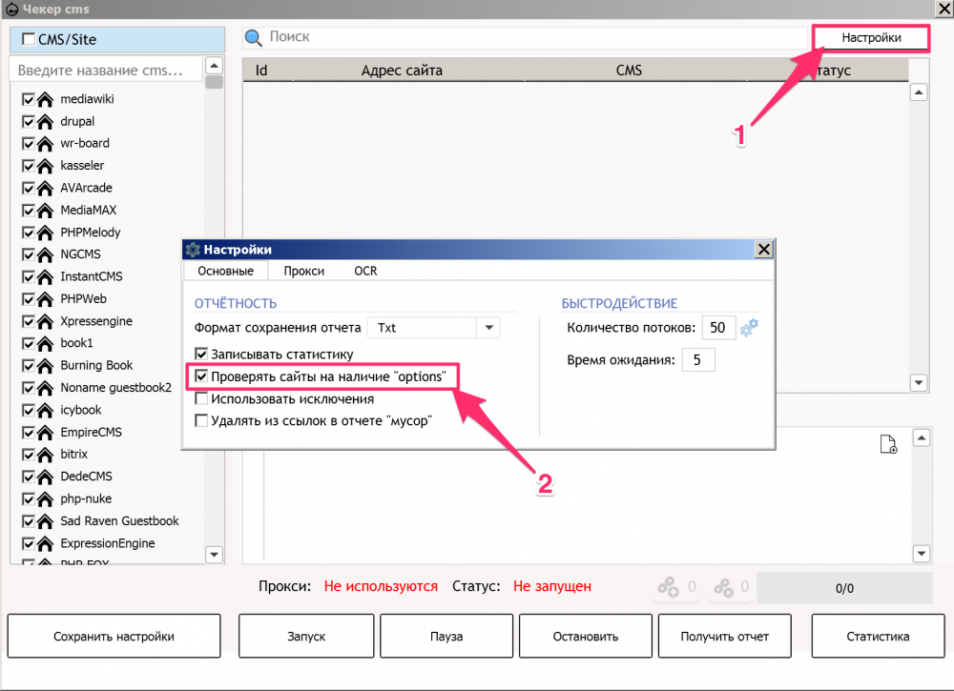Click the Получить отчет button
954x691 pixels.
(725, 637)
